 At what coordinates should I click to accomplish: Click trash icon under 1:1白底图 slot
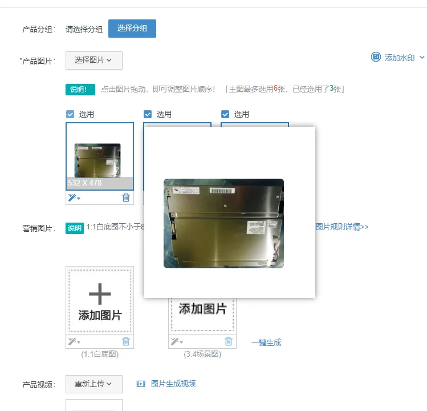[126, 341]
